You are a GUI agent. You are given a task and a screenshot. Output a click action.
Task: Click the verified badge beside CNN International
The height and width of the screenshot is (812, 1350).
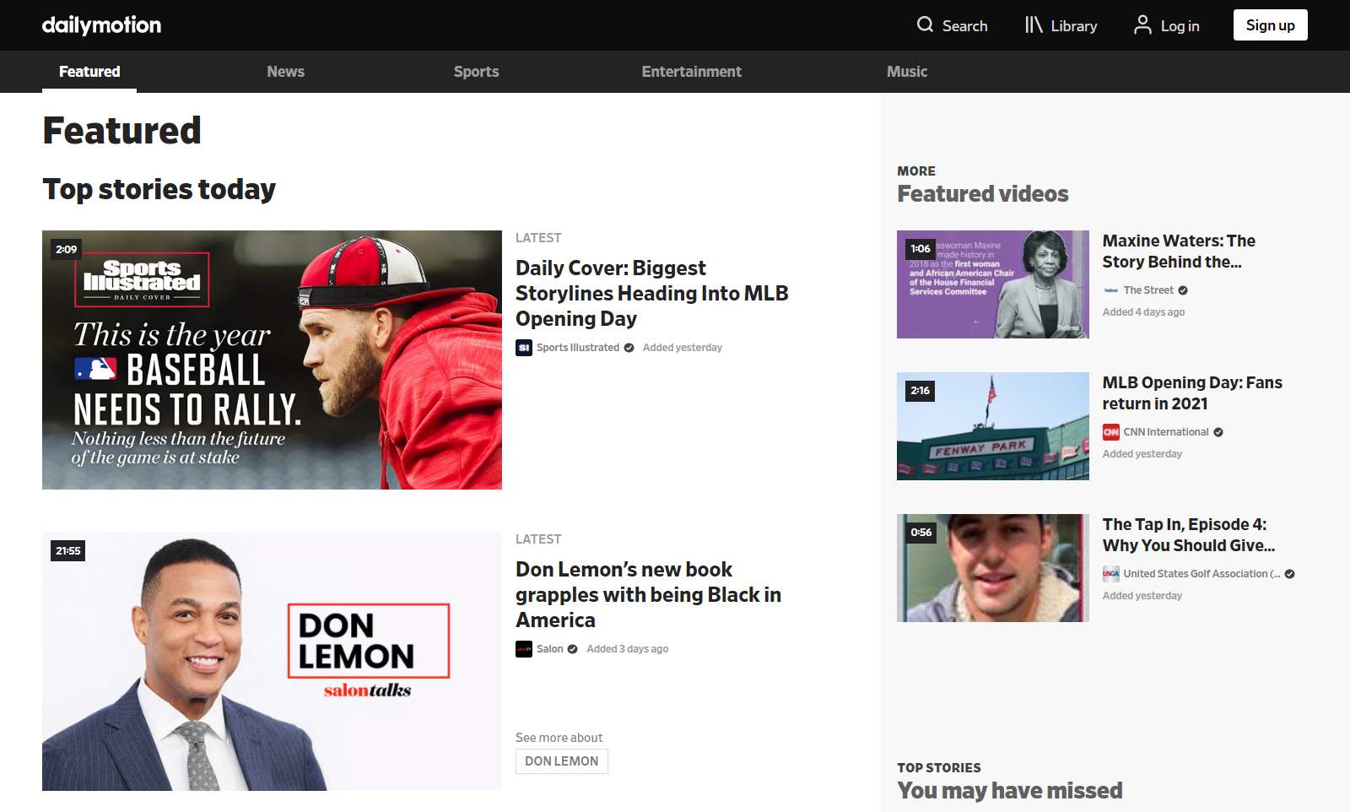point(1218,432)
